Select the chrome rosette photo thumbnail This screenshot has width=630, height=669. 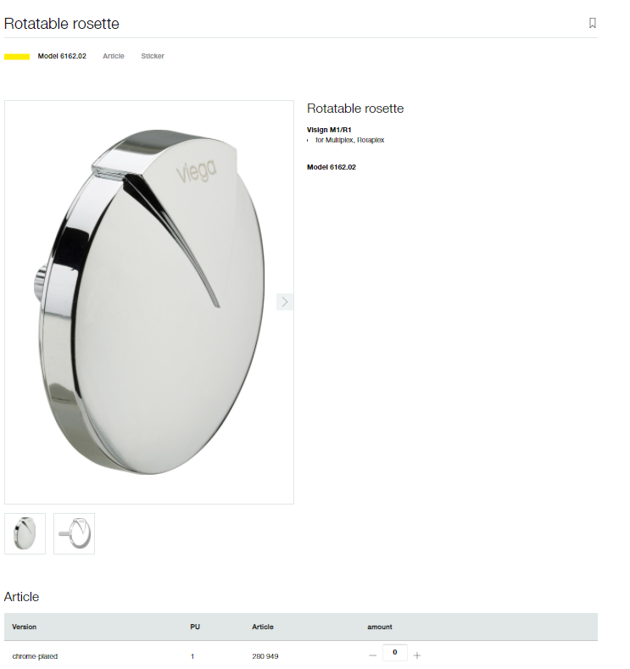[25, 533]
